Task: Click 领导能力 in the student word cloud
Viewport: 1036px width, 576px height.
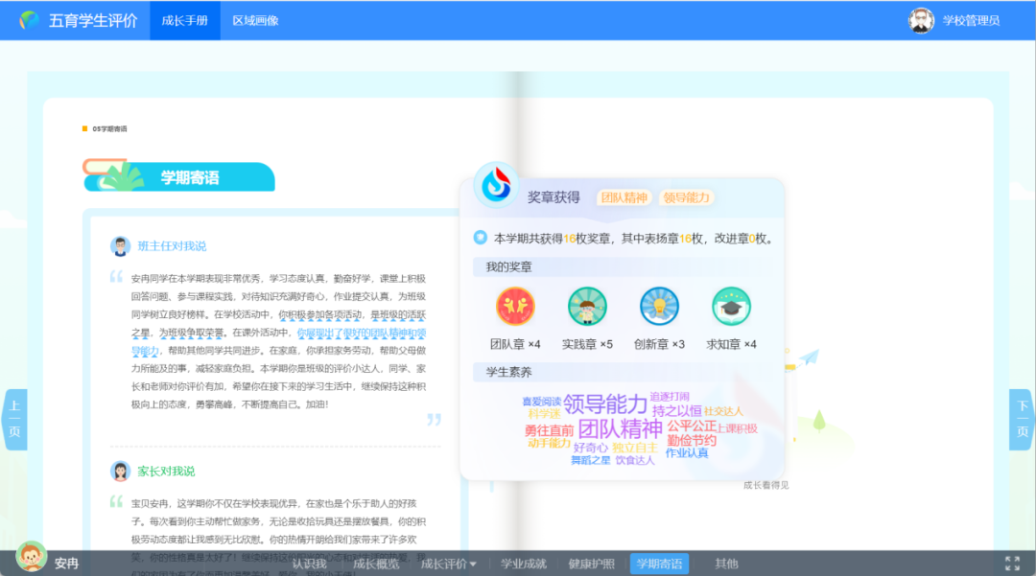Action: click(604, 403)
